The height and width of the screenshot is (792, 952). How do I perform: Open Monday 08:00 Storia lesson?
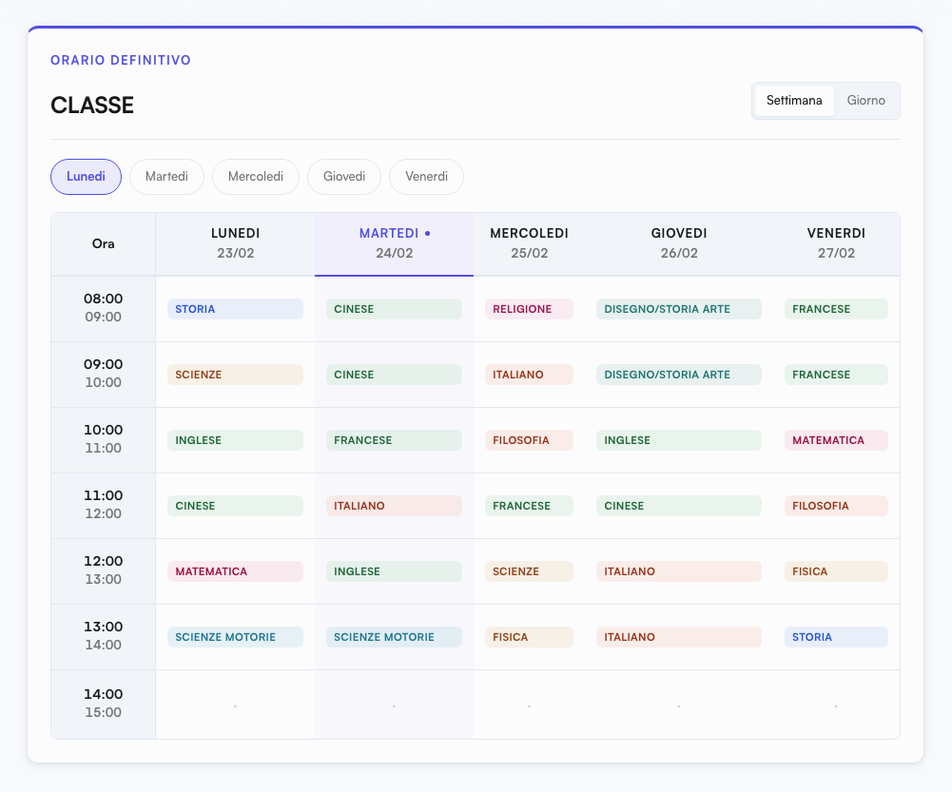[235, 309]
